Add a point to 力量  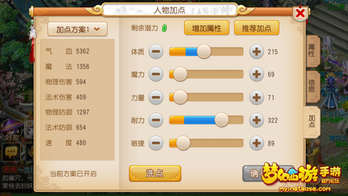coord(257,97)
